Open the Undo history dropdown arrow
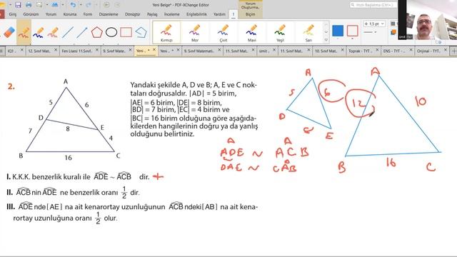The image size is (457, 257). [x=81, y=5]
